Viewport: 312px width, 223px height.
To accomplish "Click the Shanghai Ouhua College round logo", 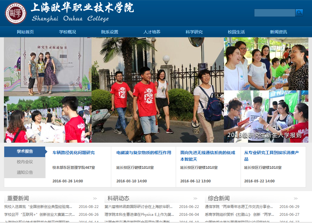I will coord(16,13).
